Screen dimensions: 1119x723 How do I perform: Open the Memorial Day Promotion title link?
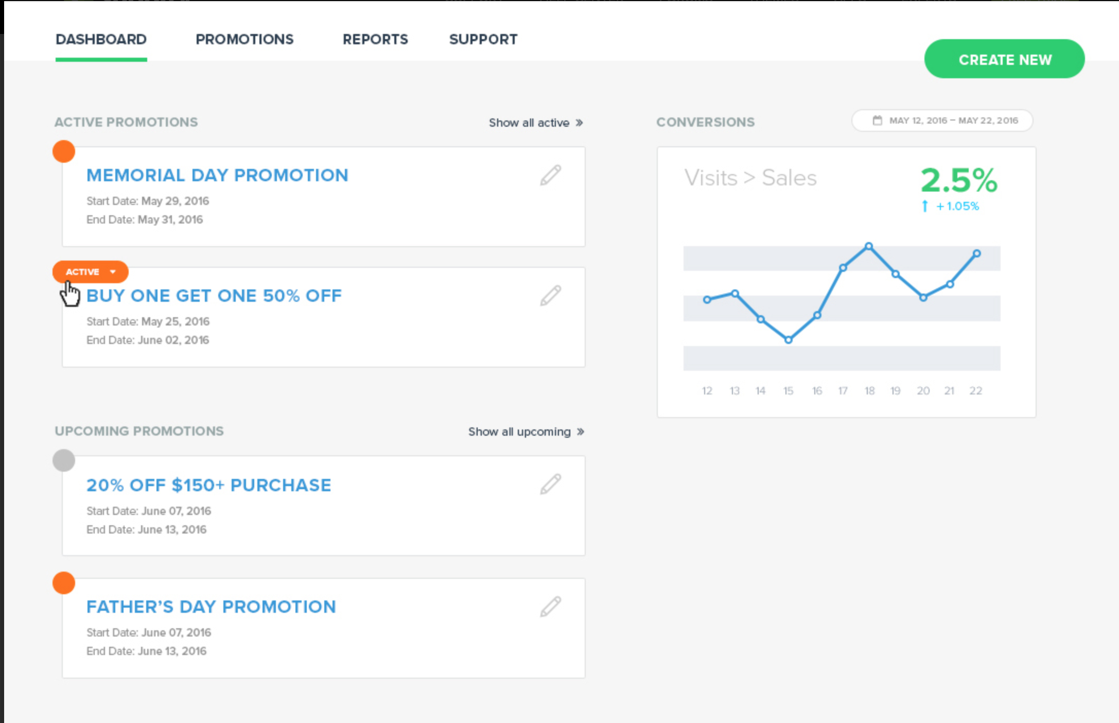[x=217, y=175]
